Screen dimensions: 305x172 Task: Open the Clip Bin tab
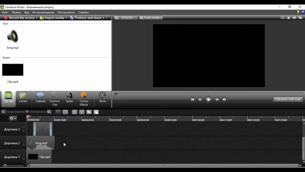(x=9, y=99)
